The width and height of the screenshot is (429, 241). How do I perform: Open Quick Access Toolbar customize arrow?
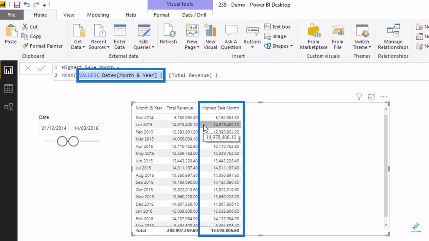pos(44,5)
